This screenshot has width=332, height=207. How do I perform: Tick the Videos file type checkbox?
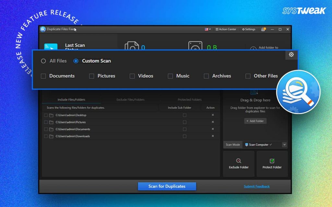click(132, 76)
